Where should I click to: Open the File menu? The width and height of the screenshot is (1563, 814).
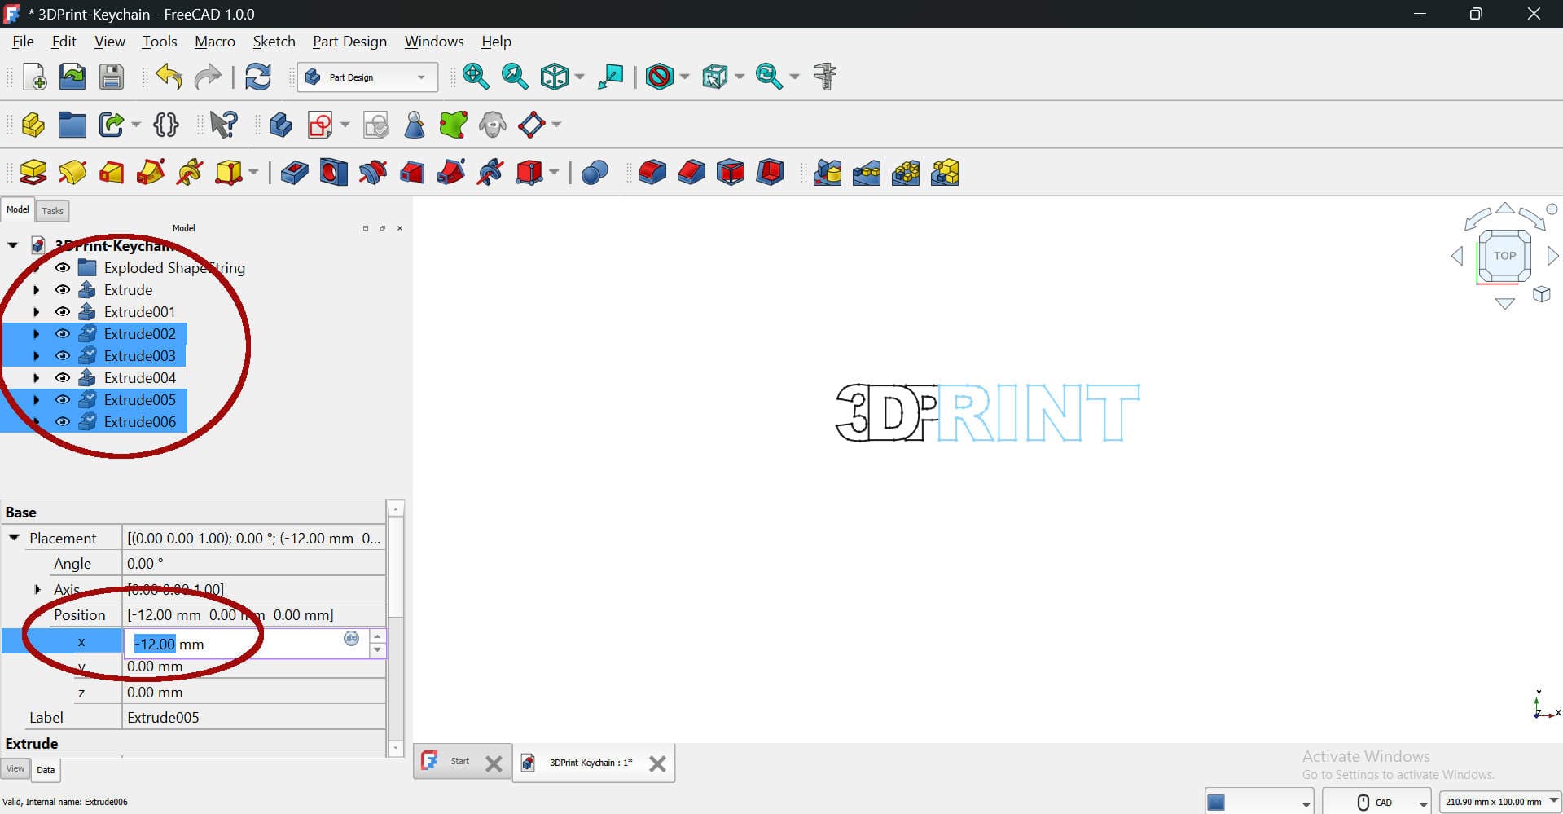pyautogui.click(x=23, y=42)
